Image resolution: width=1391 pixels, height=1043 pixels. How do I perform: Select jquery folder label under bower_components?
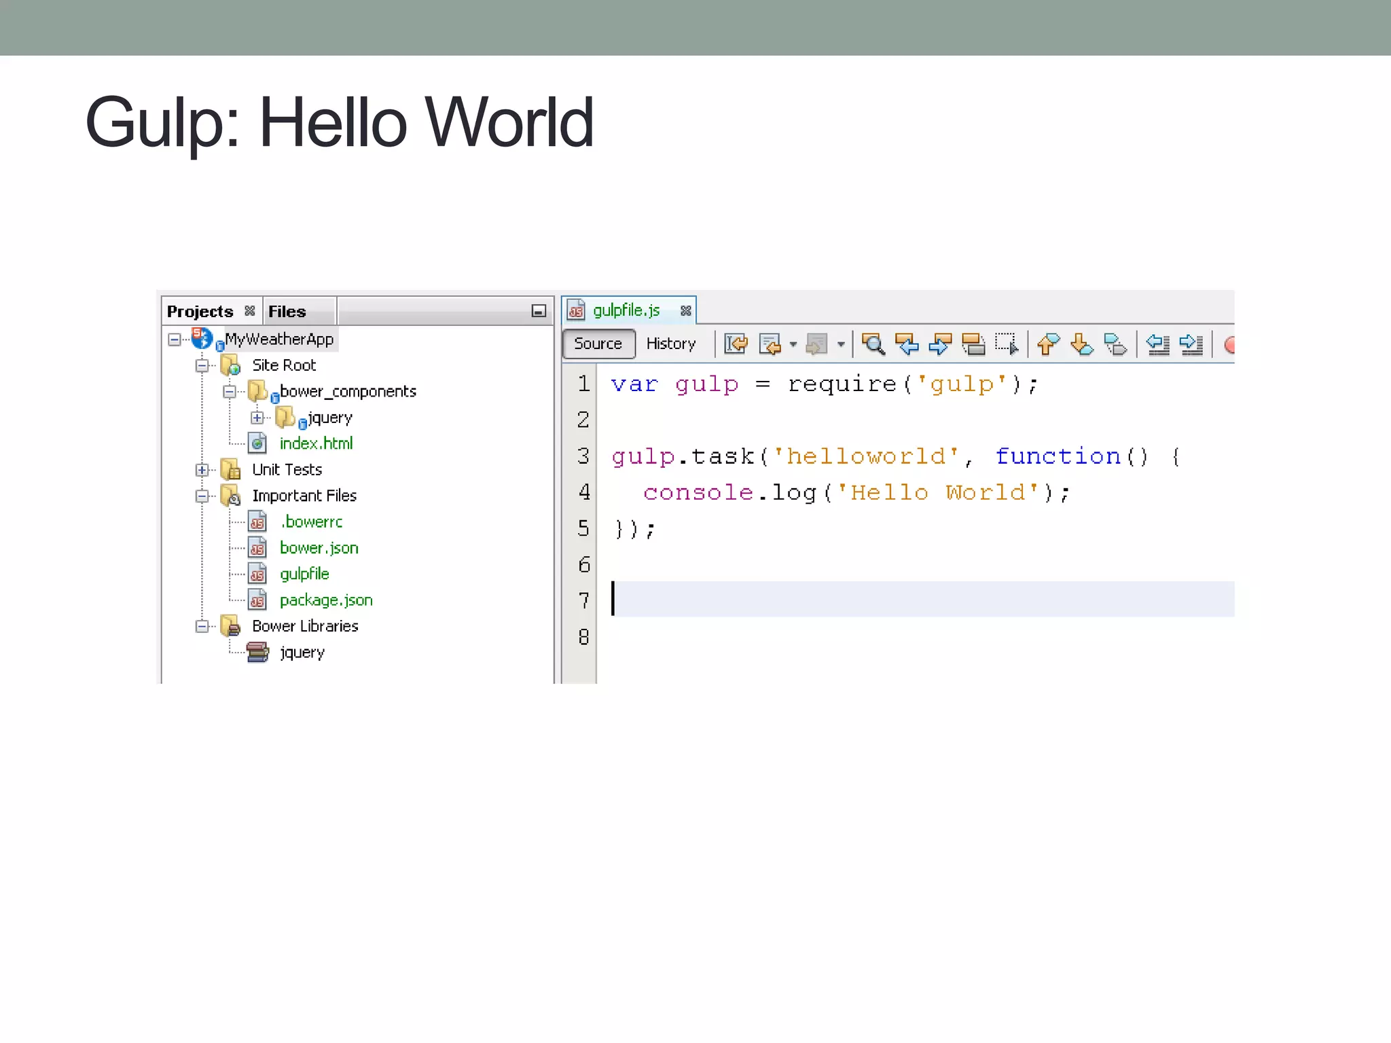click(x=330, y=418)
